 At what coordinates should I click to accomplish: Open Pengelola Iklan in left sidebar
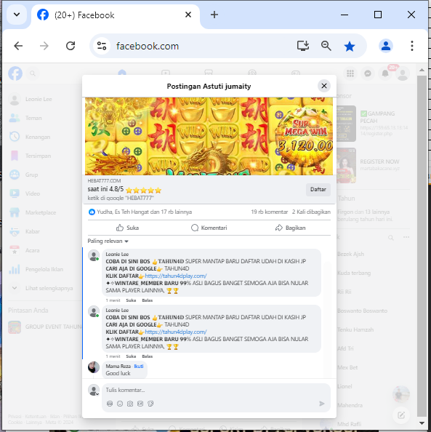click(x=44, y=269)
